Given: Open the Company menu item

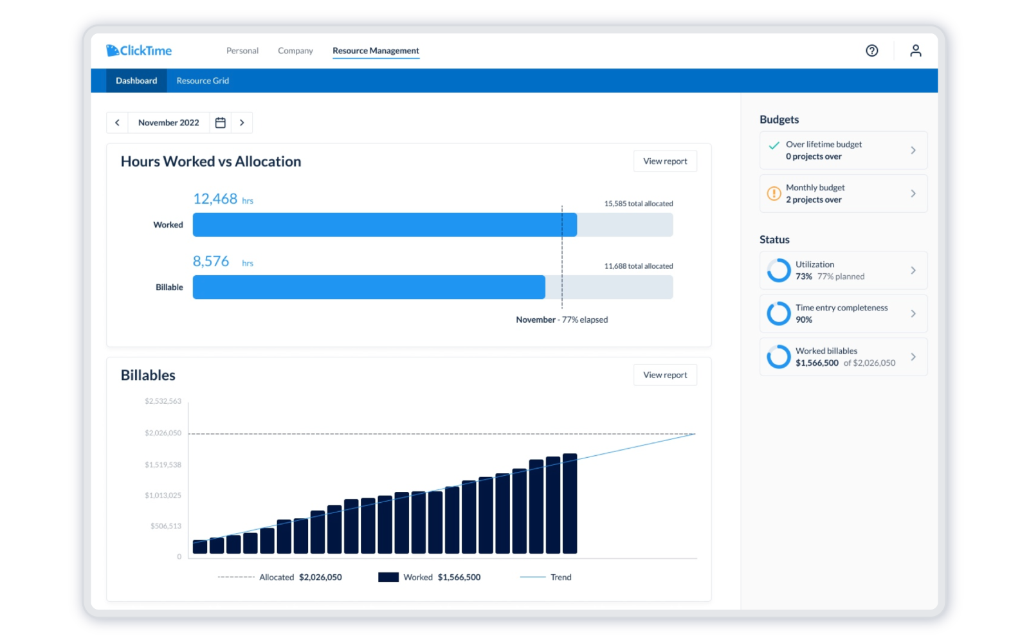Looking at the screenshot, I should tap(295, 50).
